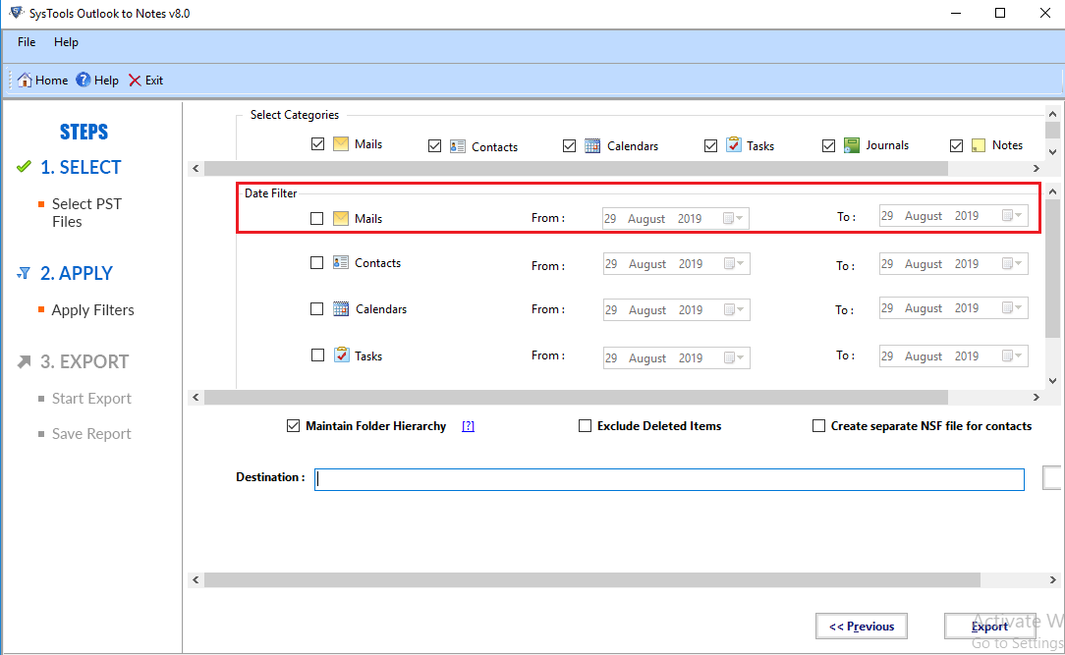Click Notes yellow sticky icon

(x=979, y=145)
